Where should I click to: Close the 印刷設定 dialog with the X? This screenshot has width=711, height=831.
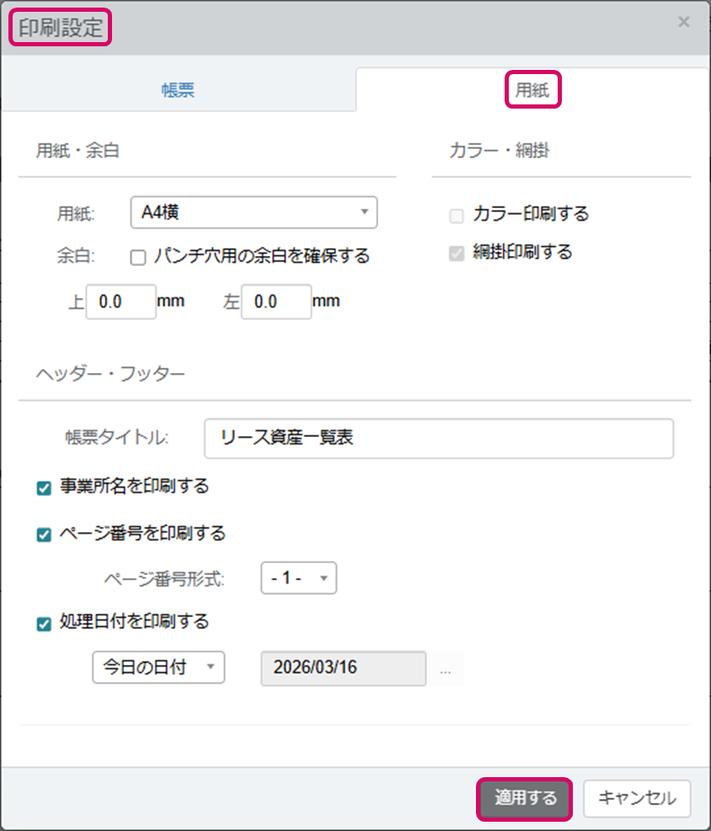pyautogui.click(x=684, y=23)
